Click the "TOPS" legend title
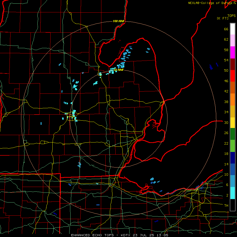 coord(231,16)
